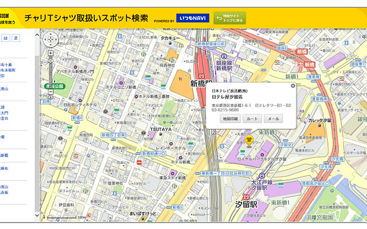
Task: Pan map west with compass left arrow
Action: 45,40
